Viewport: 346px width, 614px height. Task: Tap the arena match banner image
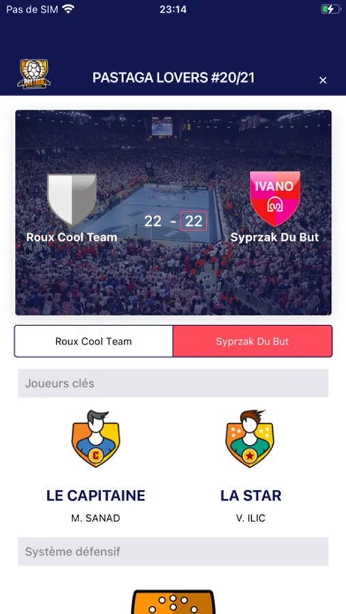coord(173,213)
